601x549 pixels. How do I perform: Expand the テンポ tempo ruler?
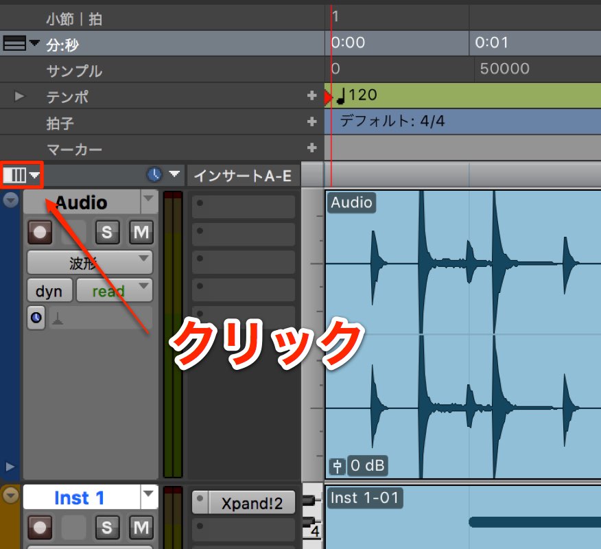tap(19, 96)
